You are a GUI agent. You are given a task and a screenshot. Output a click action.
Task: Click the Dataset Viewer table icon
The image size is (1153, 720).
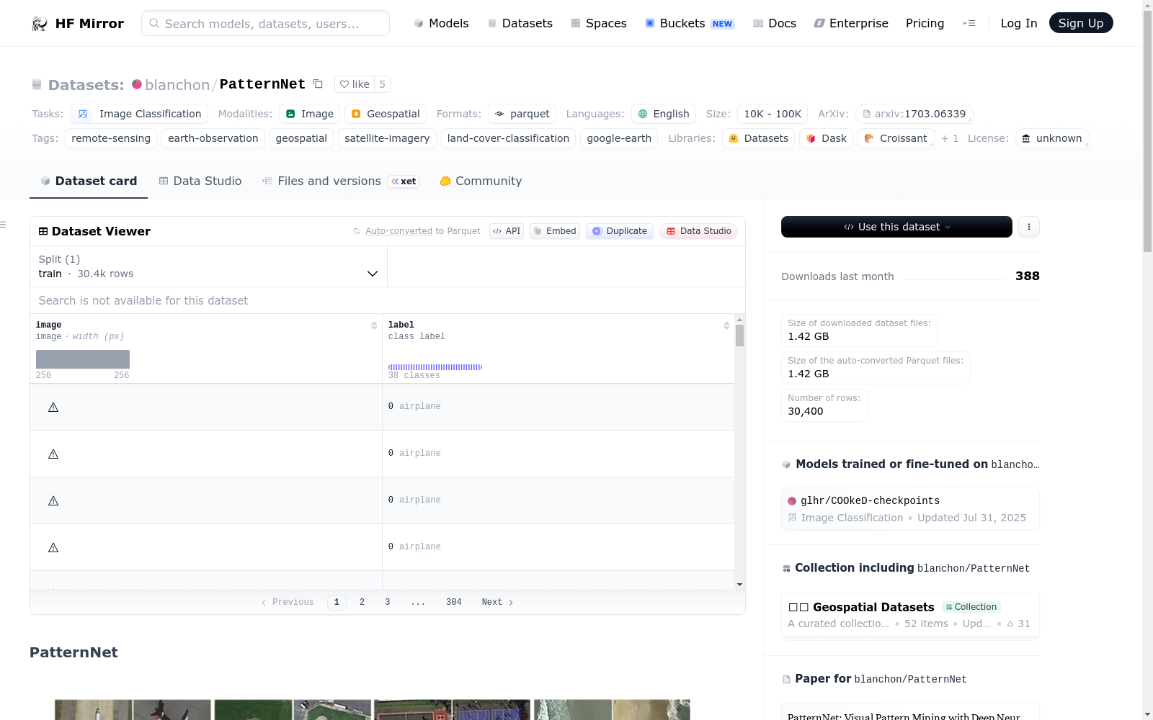pyautogui.click(x=43, y=231)
